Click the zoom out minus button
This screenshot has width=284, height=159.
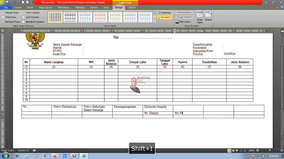(257, 150)
